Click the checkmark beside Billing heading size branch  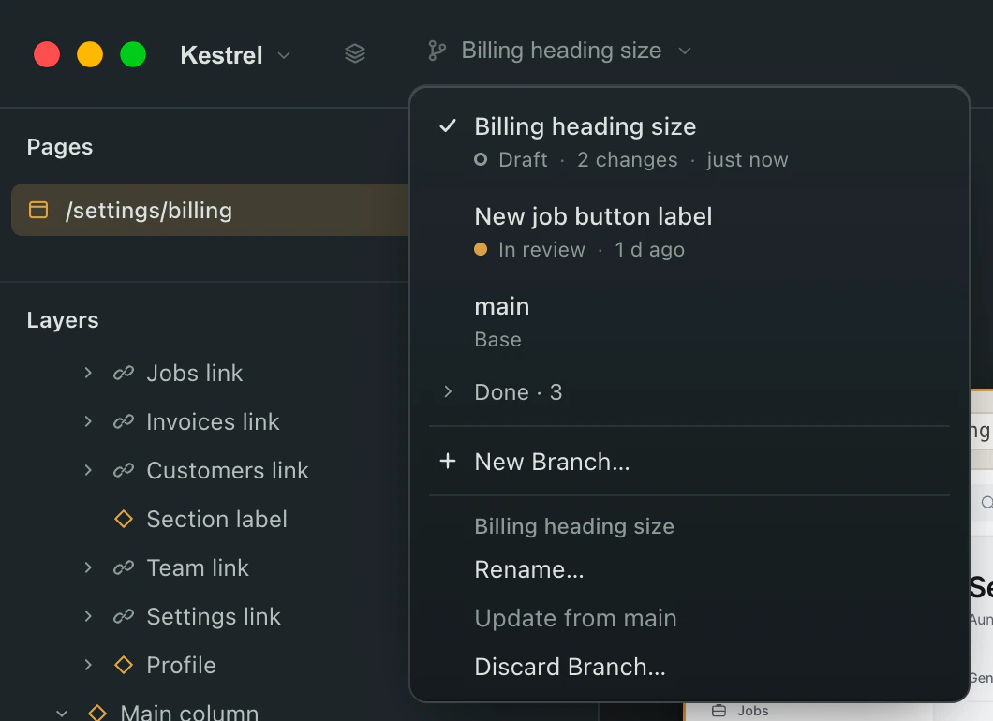pyautogui.click(x=448, y=126)
